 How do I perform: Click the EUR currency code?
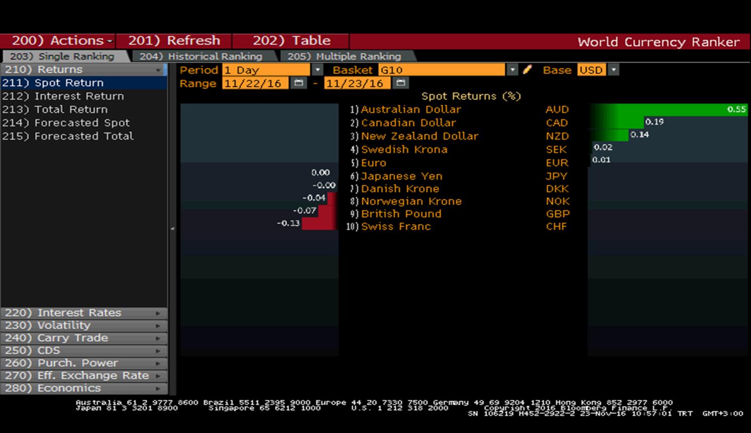coord(557,163)
